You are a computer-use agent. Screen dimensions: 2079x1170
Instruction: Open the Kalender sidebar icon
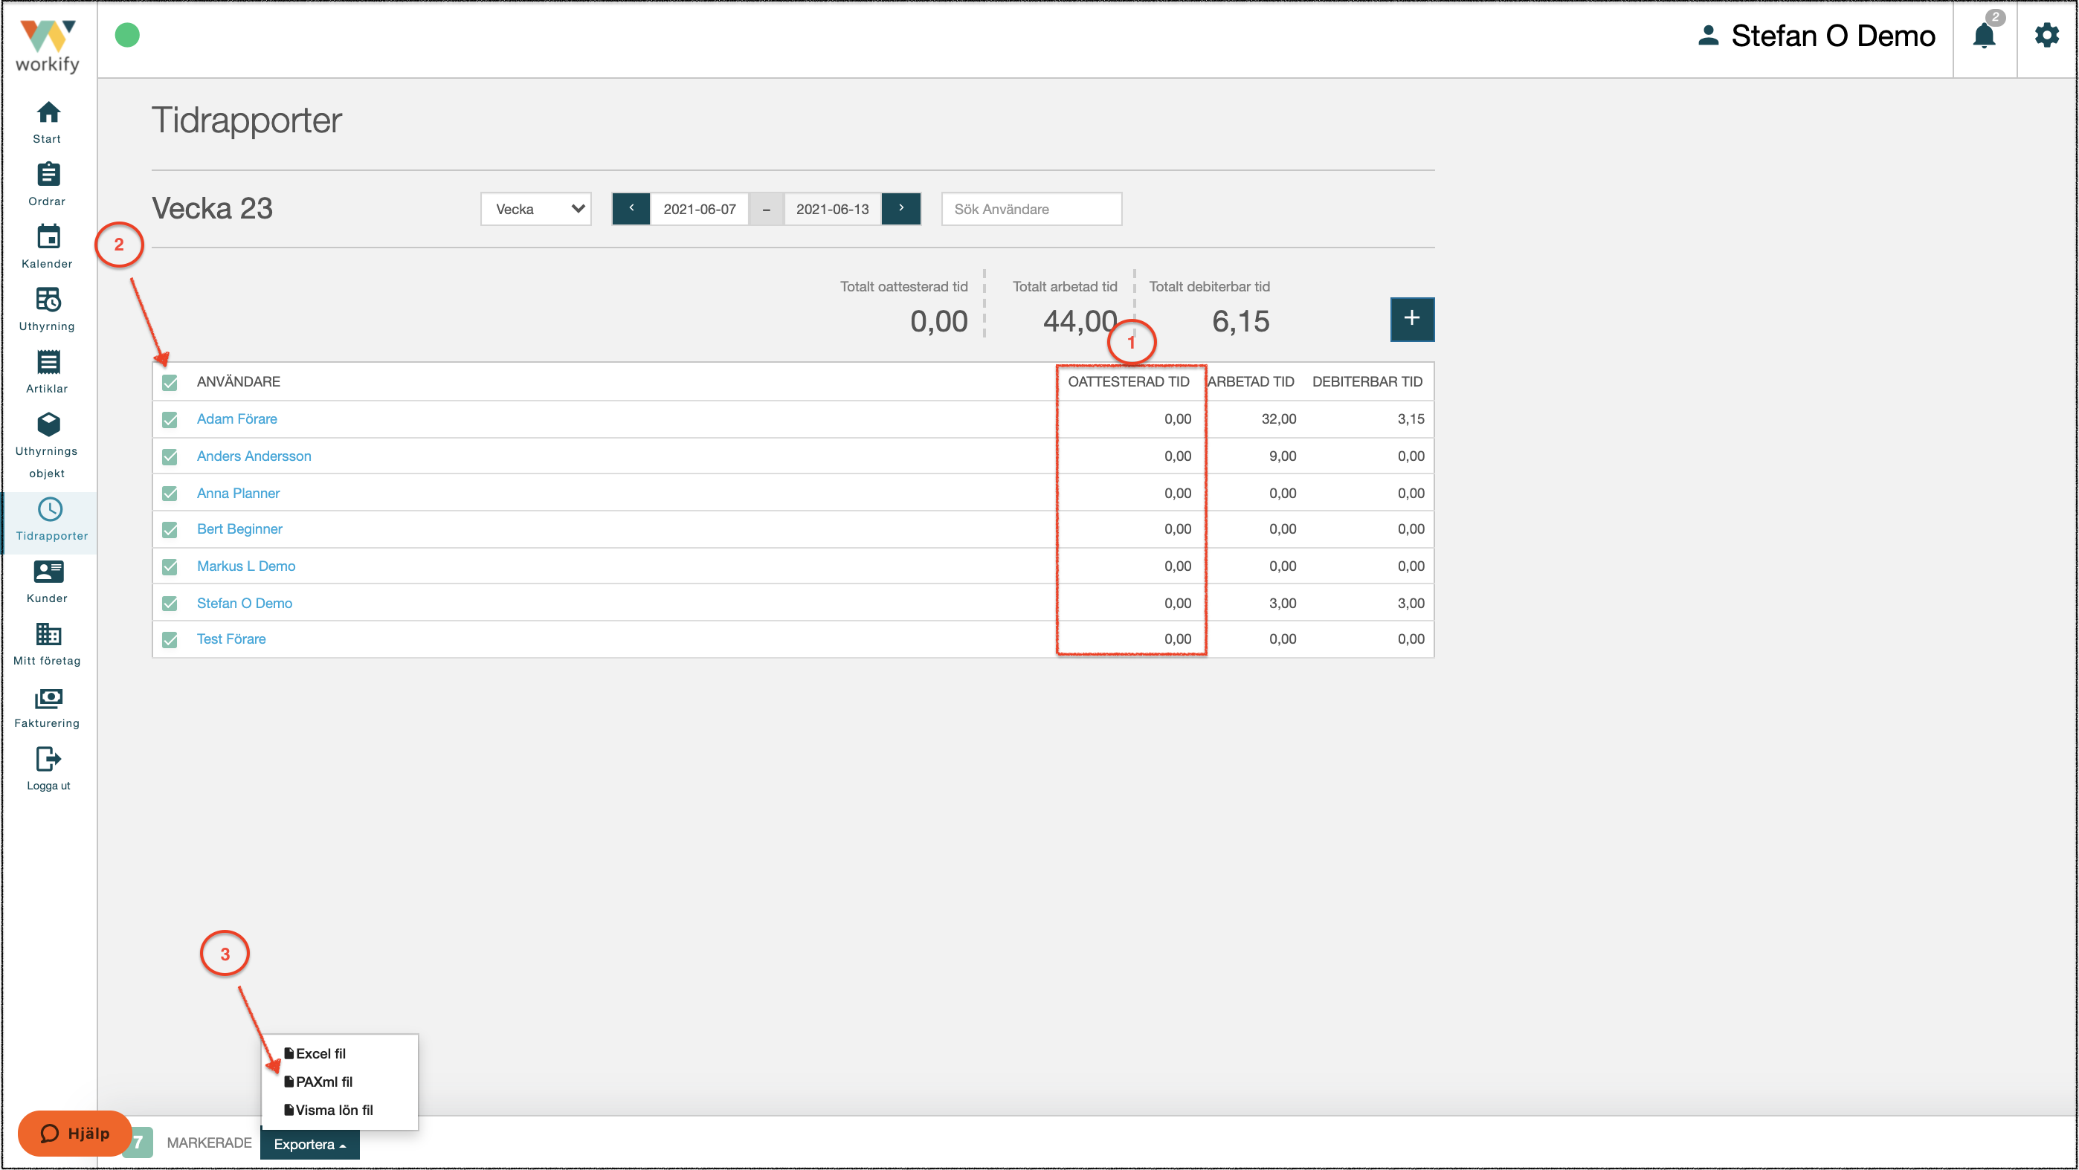(48, 236)
